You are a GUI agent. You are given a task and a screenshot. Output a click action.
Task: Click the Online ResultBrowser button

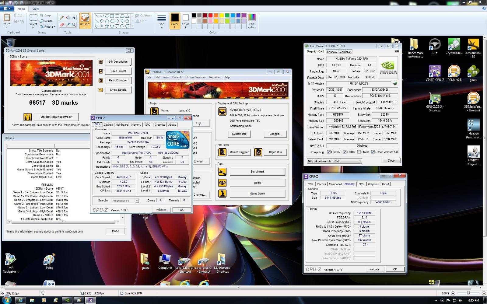tap(56, 117)
